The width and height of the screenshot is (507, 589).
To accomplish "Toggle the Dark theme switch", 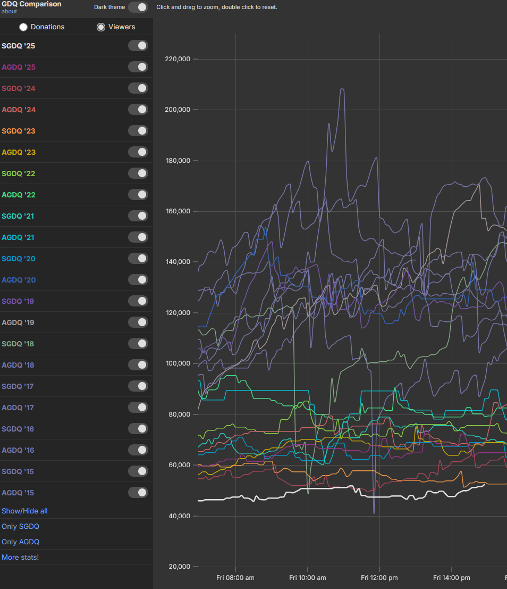I will point(138,7).
